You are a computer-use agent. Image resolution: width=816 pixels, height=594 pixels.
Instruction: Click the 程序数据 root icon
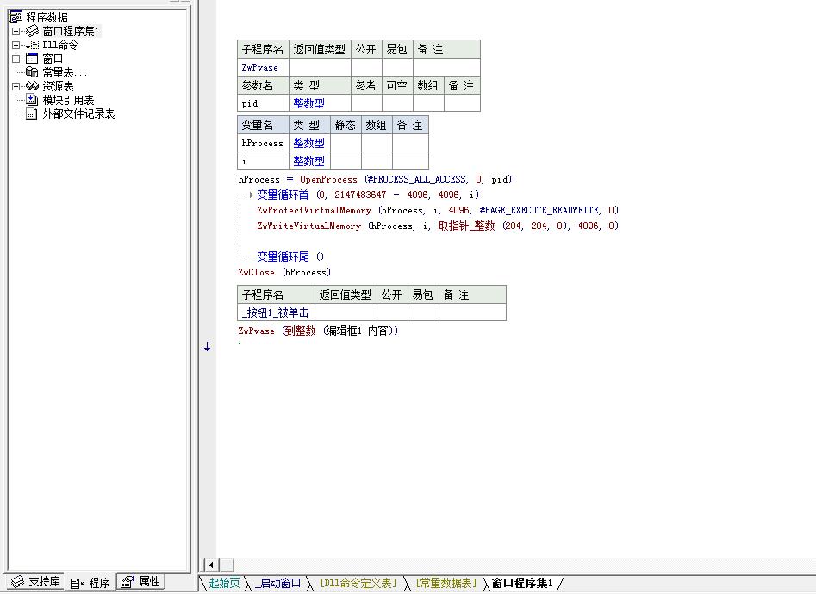click(x=16, y=16)
